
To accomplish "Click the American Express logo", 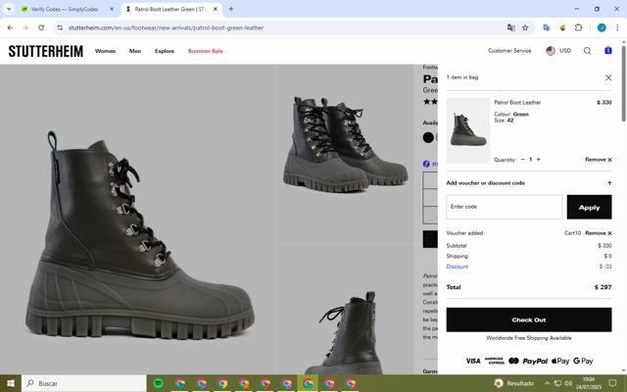I will click(x=494, y=361).
